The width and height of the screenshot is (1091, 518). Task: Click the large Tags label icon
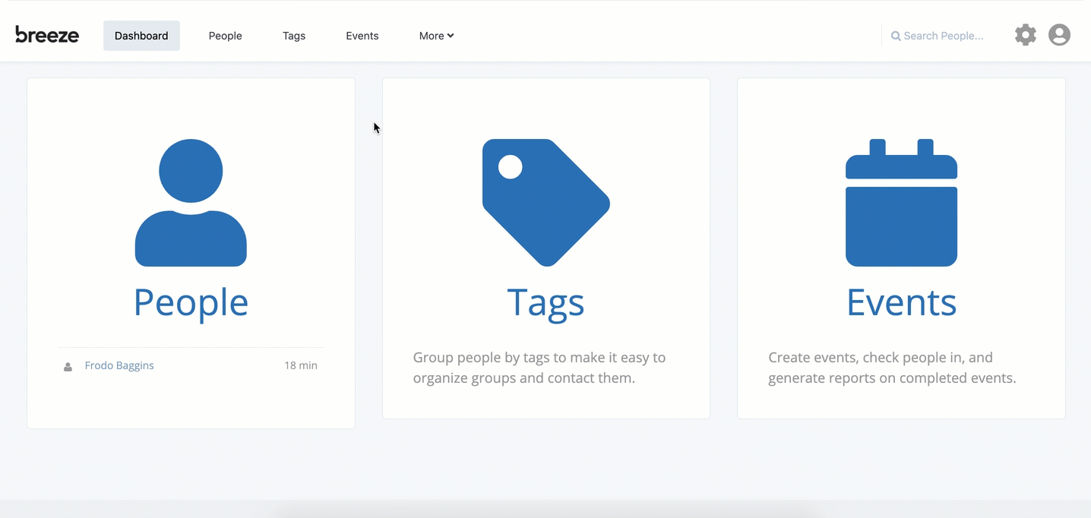coord(546,203)
